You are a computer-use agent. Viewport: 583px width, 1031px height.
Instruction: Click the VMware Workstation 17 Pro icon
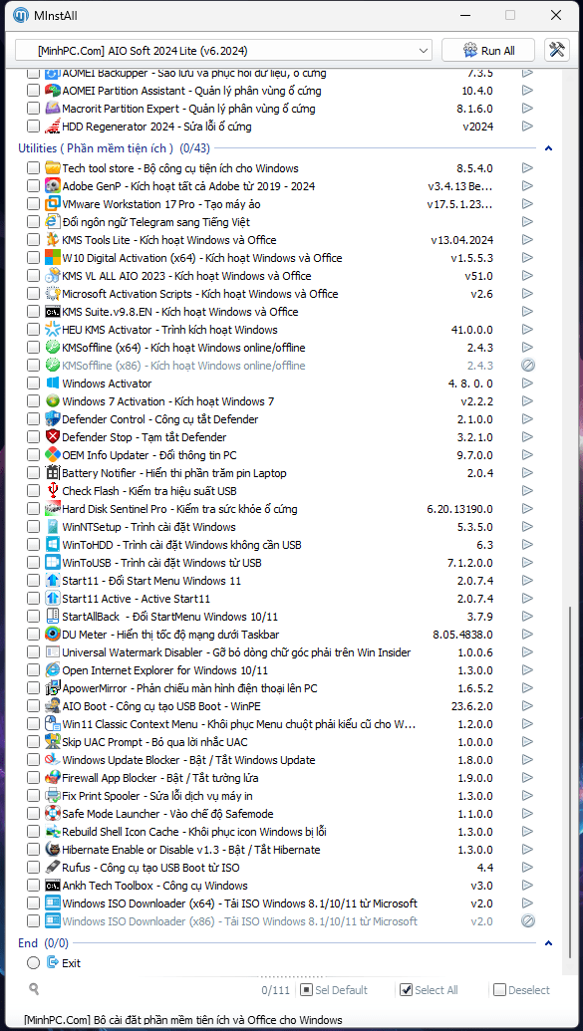53,204
